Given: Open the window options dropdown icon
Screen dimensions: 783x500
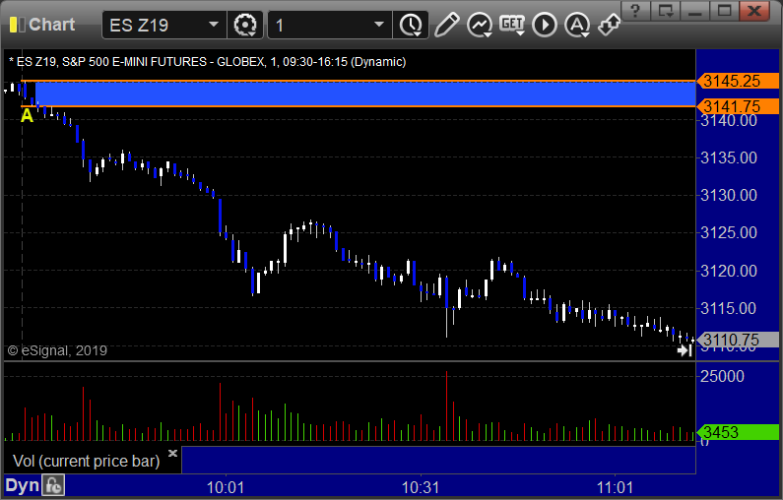Looking at the screenshot, I should [666, 11].
